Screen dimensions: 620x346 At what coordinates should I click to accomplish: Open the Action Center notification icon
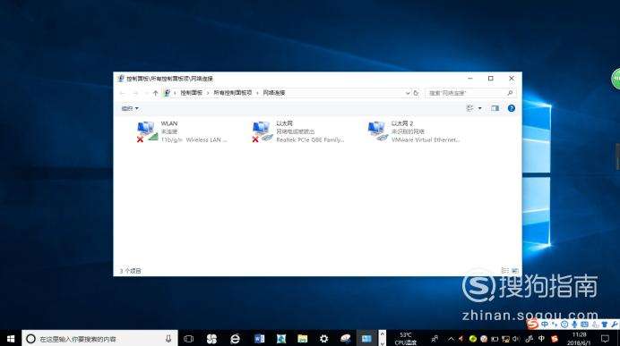tap(605, 339)
